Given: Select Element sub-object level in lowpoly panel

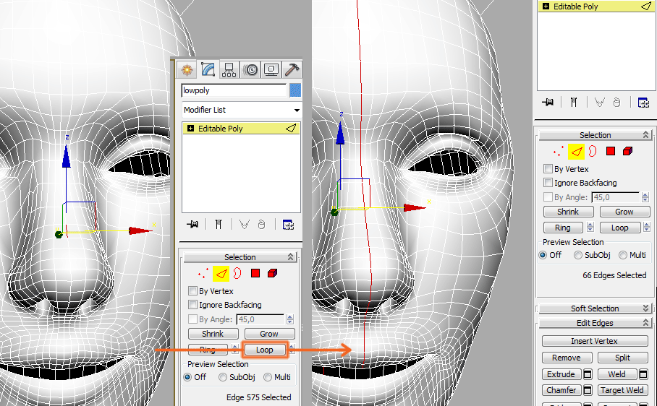Looking at the screenshot, I should [x=272, y=273].
